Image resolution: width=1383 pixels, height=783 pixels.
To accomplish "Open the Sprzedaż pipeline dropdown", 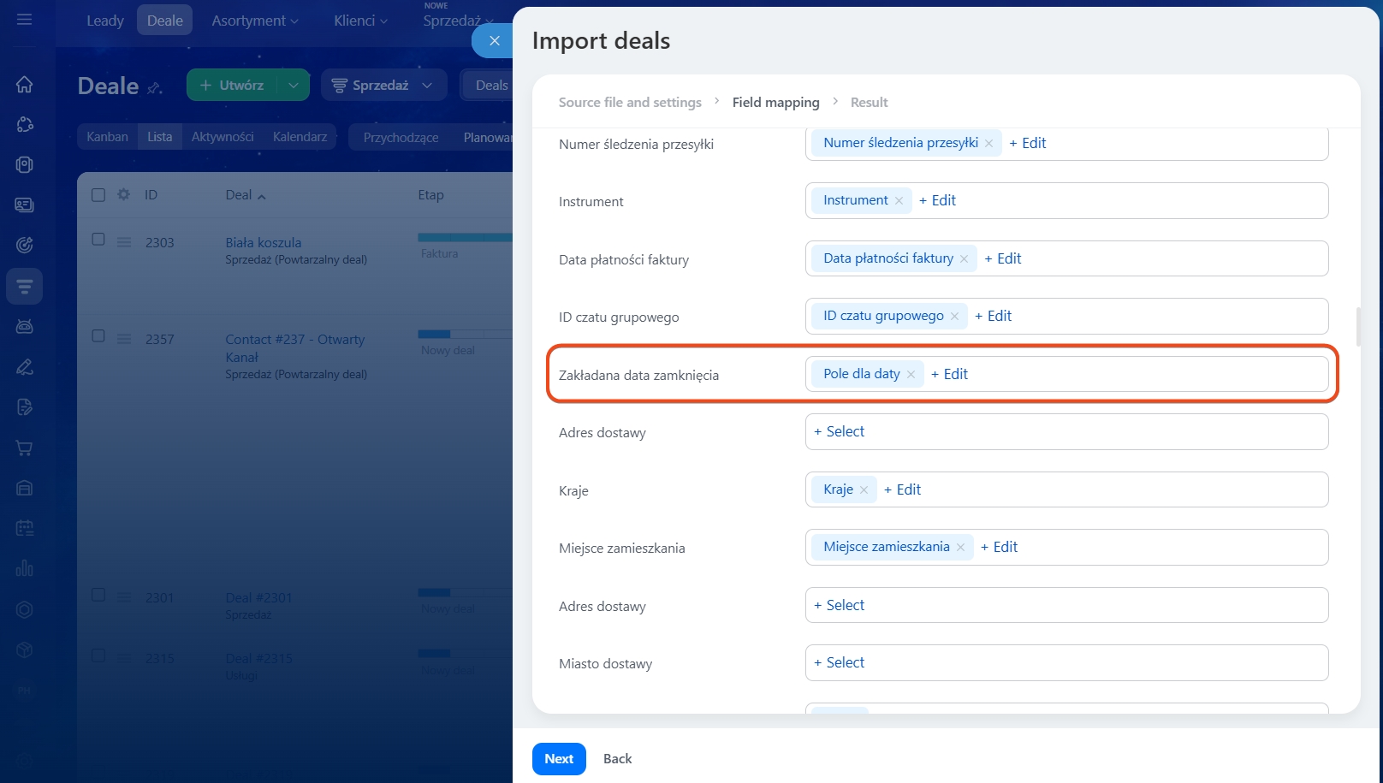I will click(383, 85).
